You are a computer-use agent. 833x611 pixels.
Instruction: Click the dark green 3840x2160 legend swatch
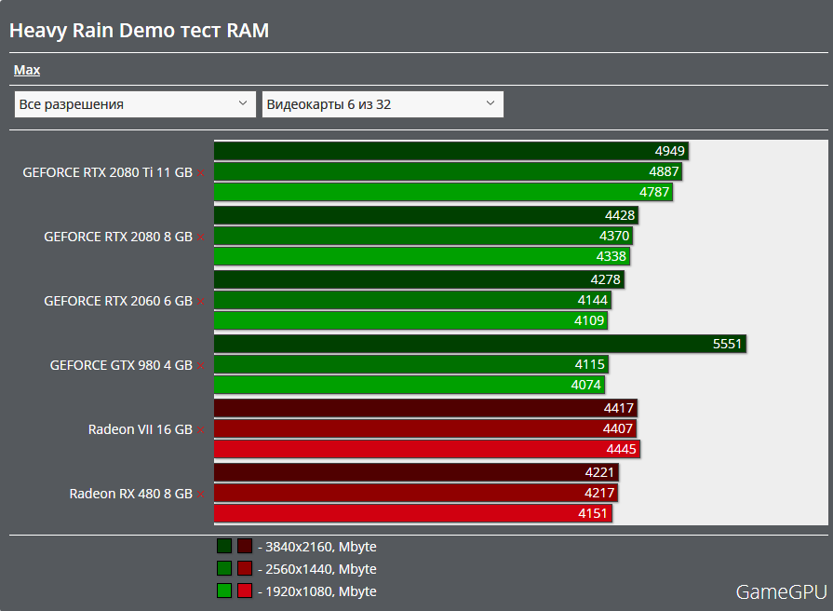point(224,546)
